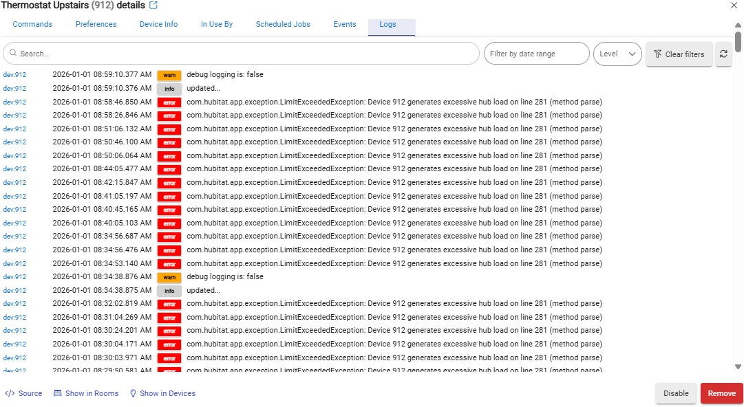744x407 pixels.
Task: Click the warn badge at 08:59:10.377
Action: [169, 76]
